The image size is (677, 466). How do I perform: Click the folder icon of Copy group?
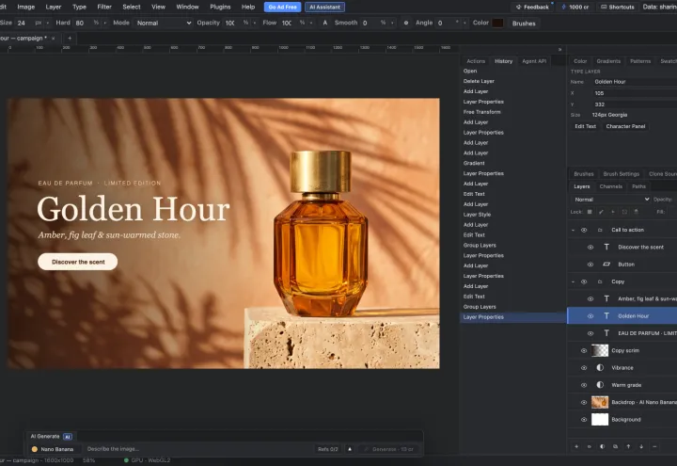click(x=600, y=281)
